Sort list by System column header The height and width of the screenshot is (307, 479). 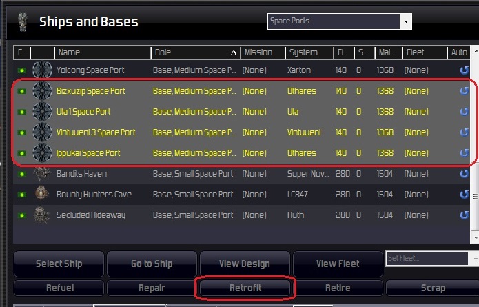pos(309,52)
